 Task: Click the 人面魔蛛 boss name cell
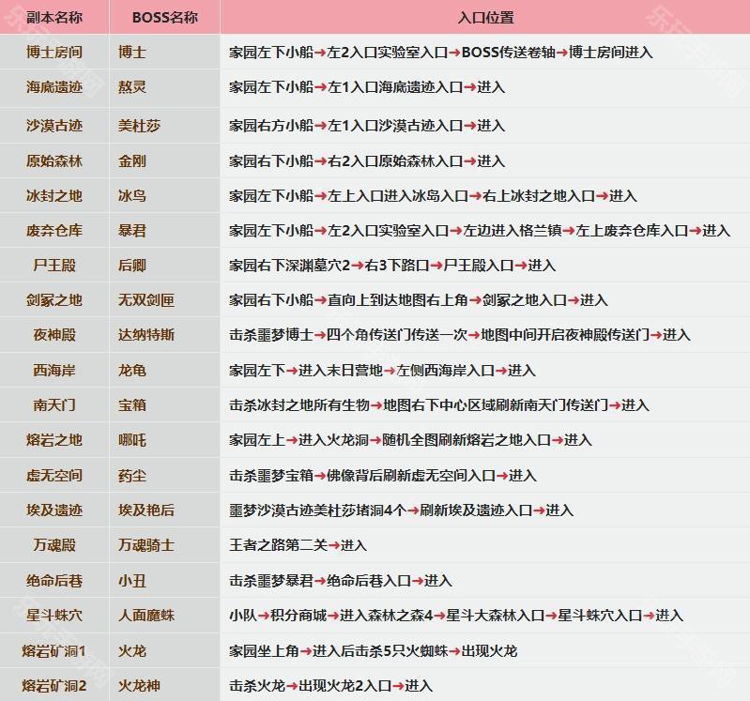[145, 616]
